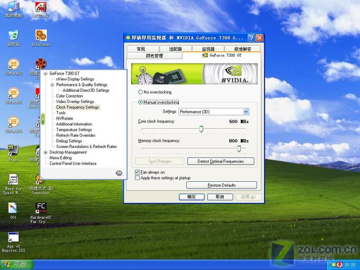360x270 pixels.
Task: Click the Restore Defaults button
Action: point(221,185)
